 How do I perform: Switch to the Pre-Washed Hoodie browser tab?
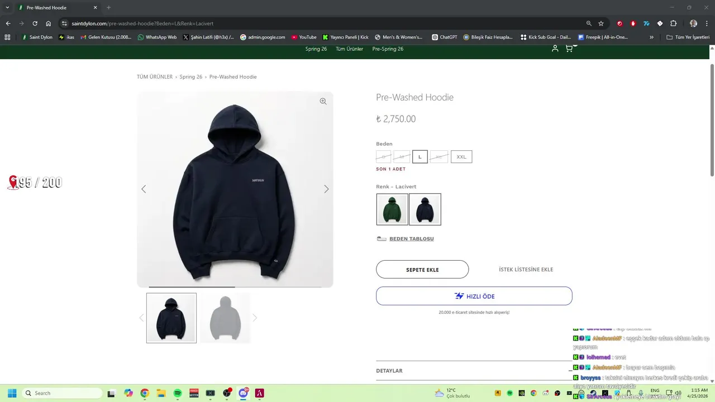coord(57,8)
